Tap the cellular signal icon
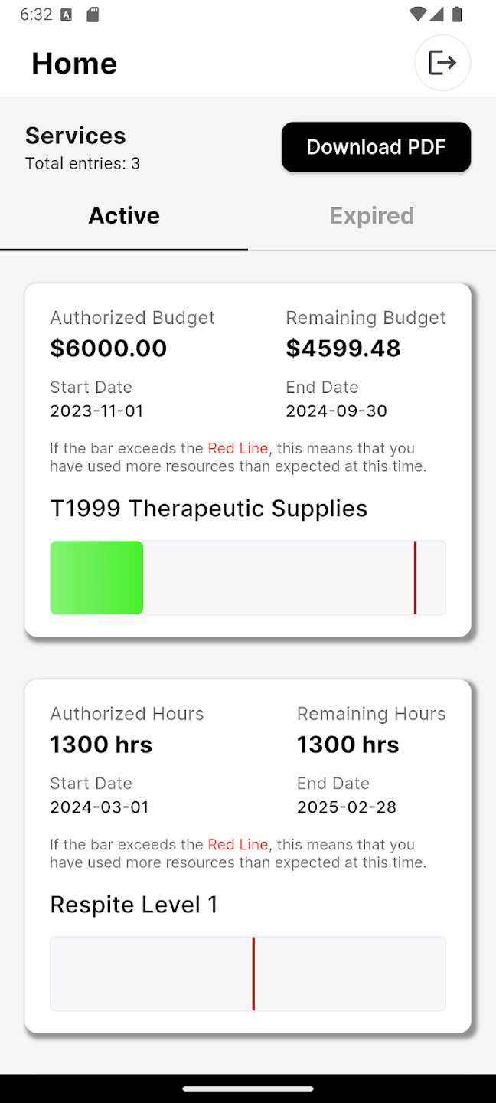This screenshot has height=1103, width=496. [x=437, y=14]
